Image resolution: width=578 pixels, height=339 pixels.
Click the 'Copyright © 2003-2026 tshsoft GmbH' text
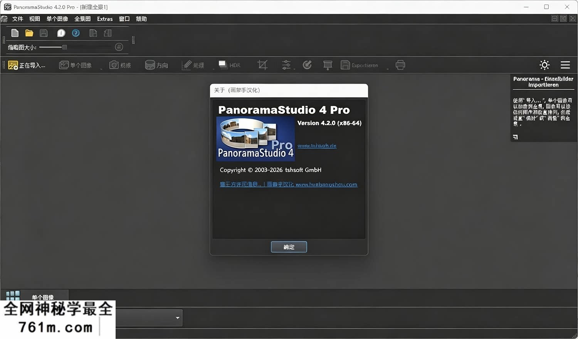[x=271, y=170]
